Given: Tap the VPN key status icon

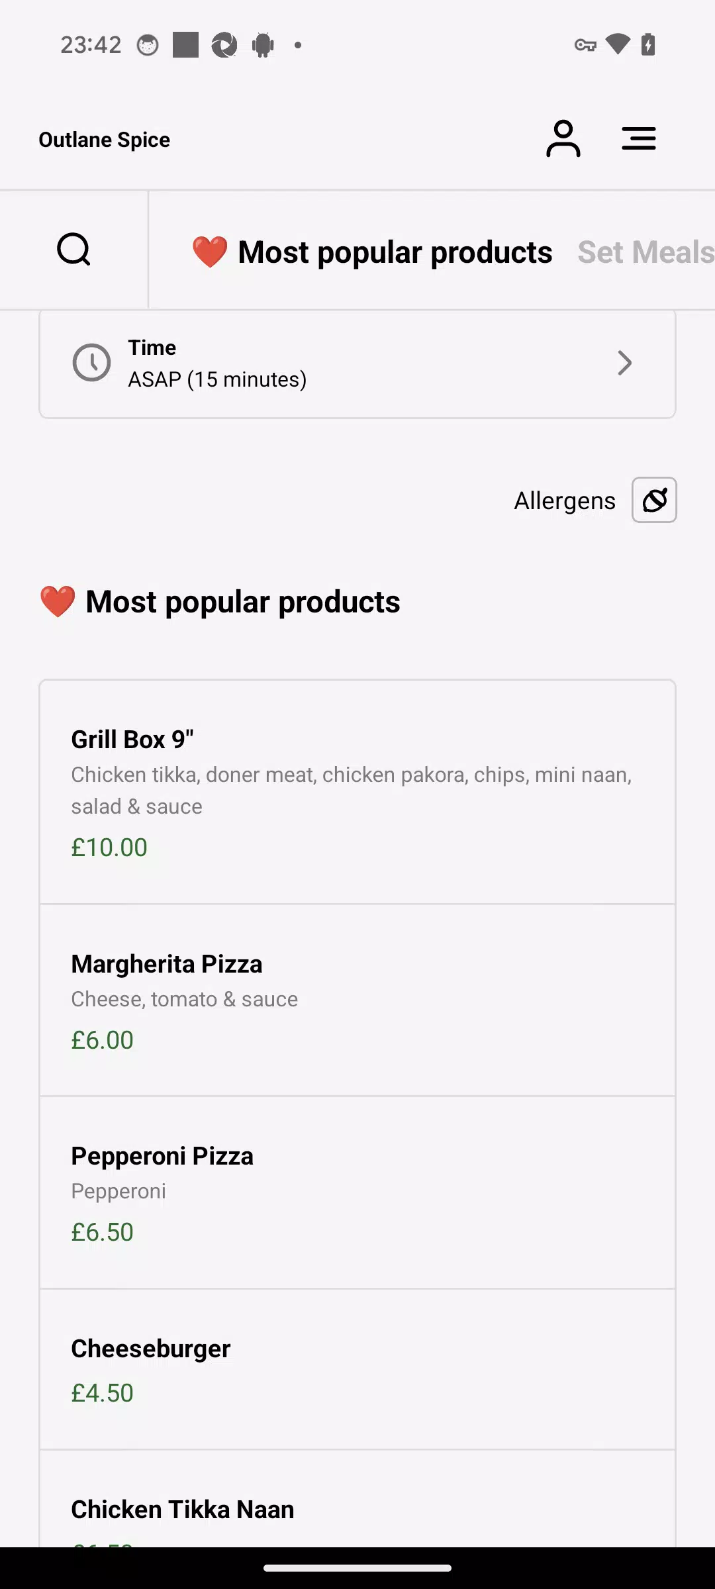Looking at the screenshot, I should [x=585, y=45].
